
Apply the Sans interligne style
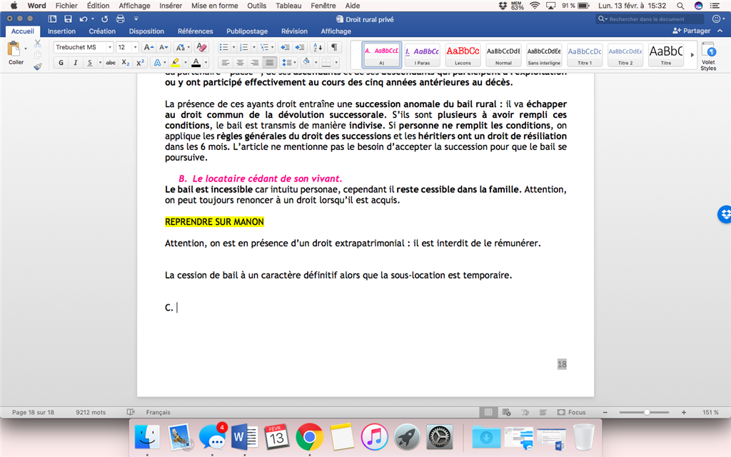tap(544, 55)
